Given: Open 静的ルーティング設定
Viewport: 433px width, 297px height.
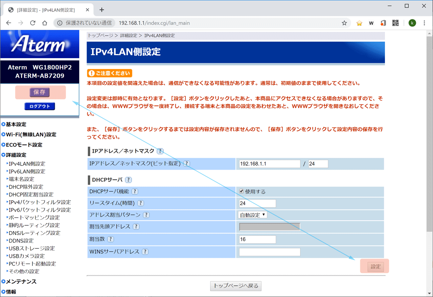Looking at the screenshot, I should [x=34, y=225].
